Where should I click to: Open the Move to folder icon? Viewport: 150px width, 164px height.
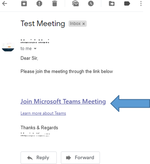tap(112, 3)
